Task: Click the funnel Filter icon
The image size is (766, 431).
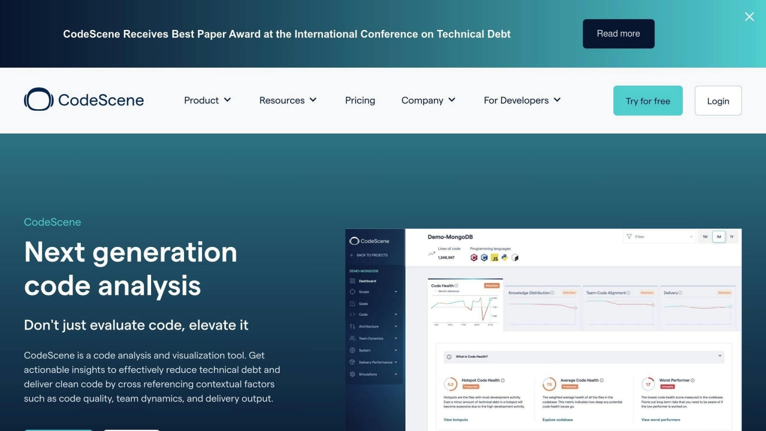Action: coord(629,236)
